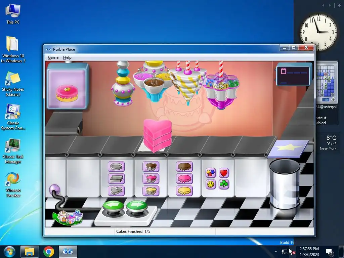Click the target cake order display screen
This screenshot has width=344, height=258.
pyautogui.click(x=68, y=86)
